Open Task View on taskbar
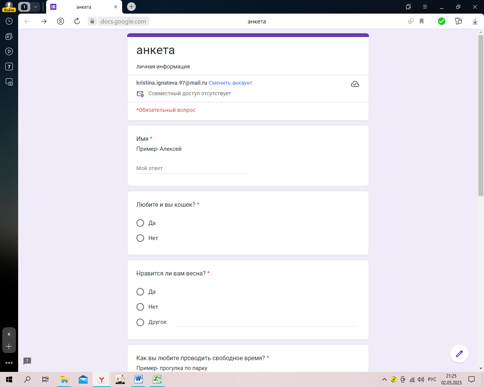This screenshot has width=484, height=387. tap(45, 379)
